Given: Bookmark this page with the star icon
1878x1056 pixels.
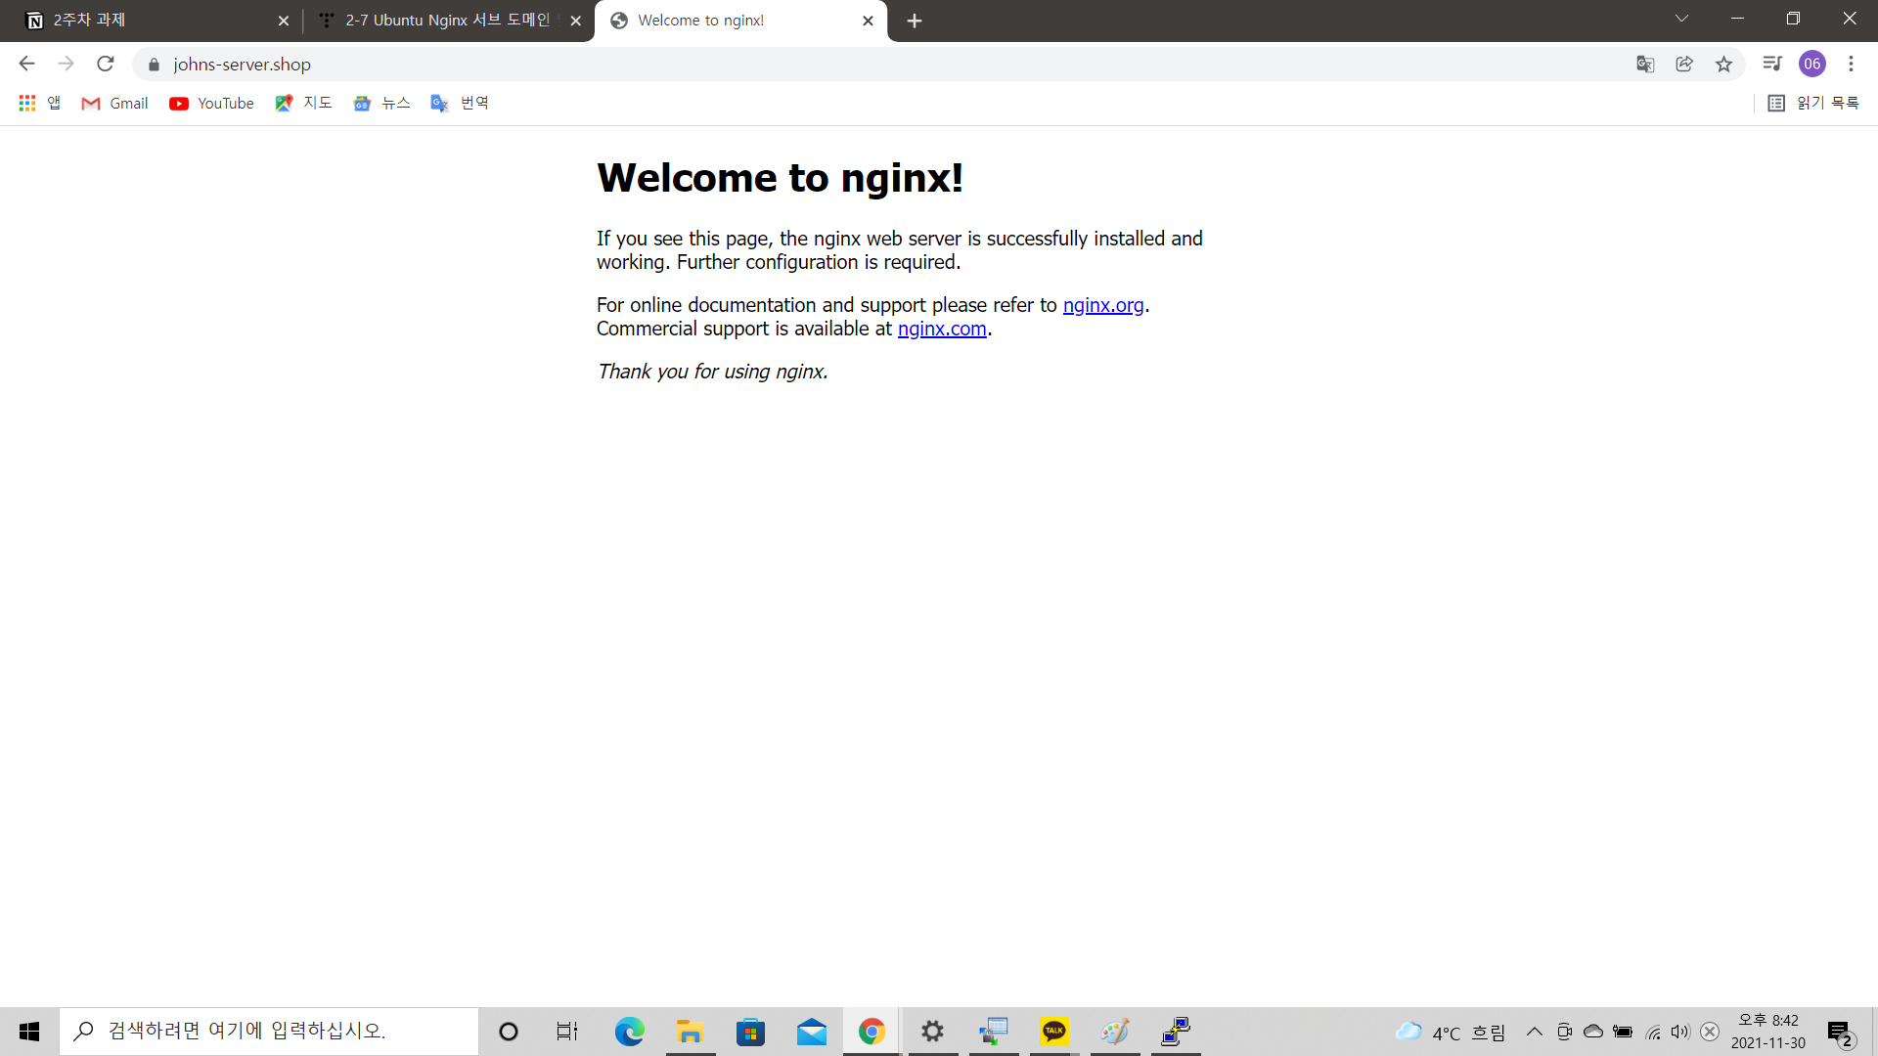Looking at the screenshot, I should (1723, 64).
